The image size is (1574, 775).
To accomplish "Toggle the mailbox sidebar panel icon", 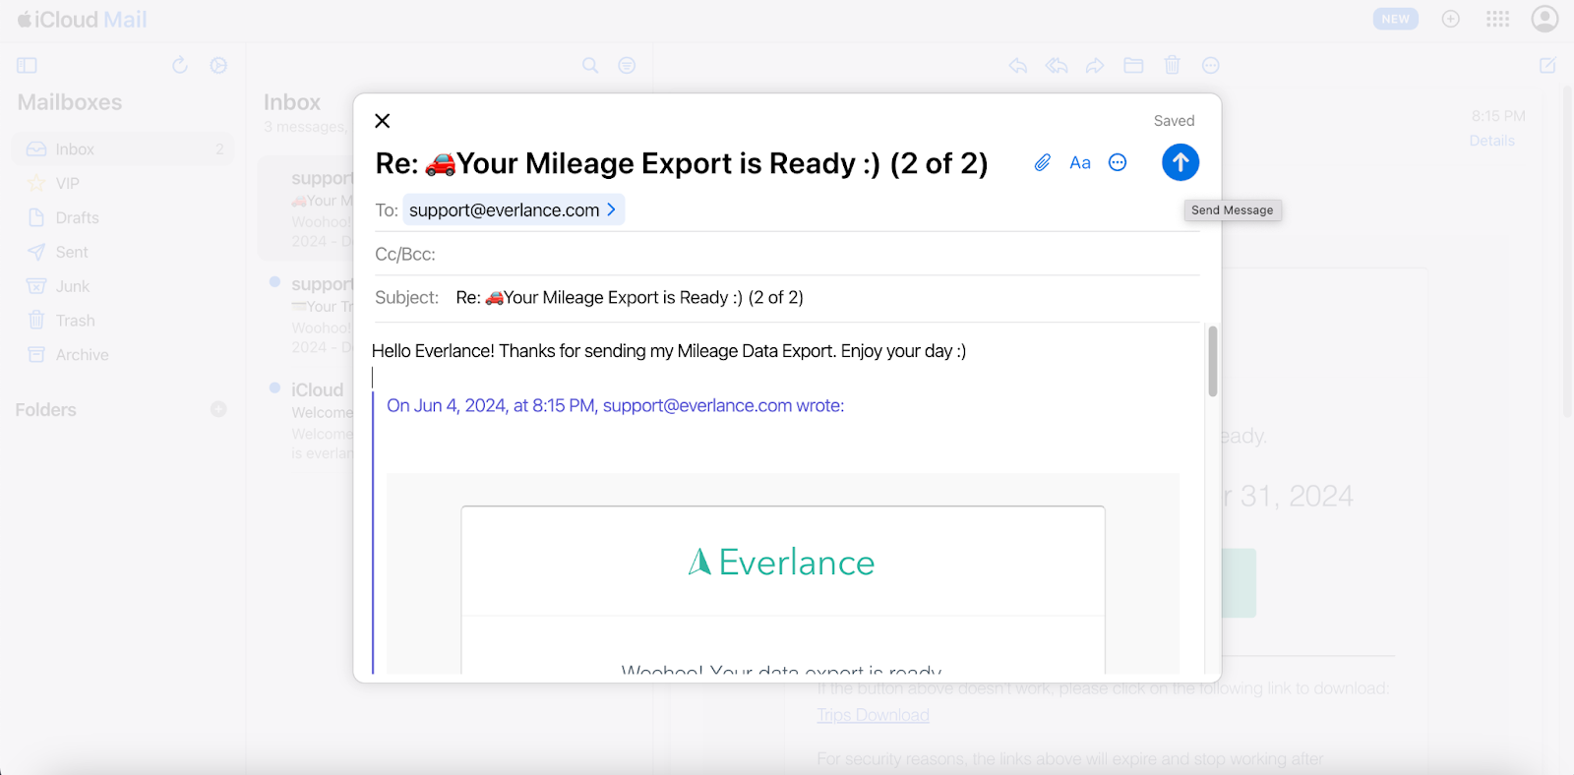I will click(x=28, y=66).
